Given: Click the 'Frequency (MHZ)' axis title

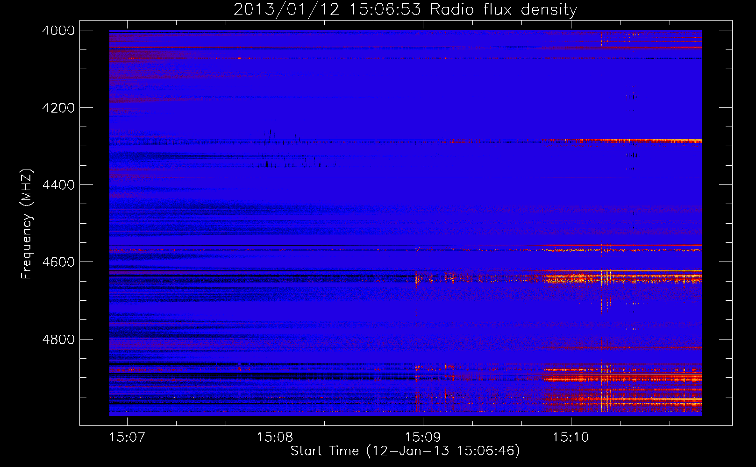Looking at the screenshot, I should click(x=27, y=224).
